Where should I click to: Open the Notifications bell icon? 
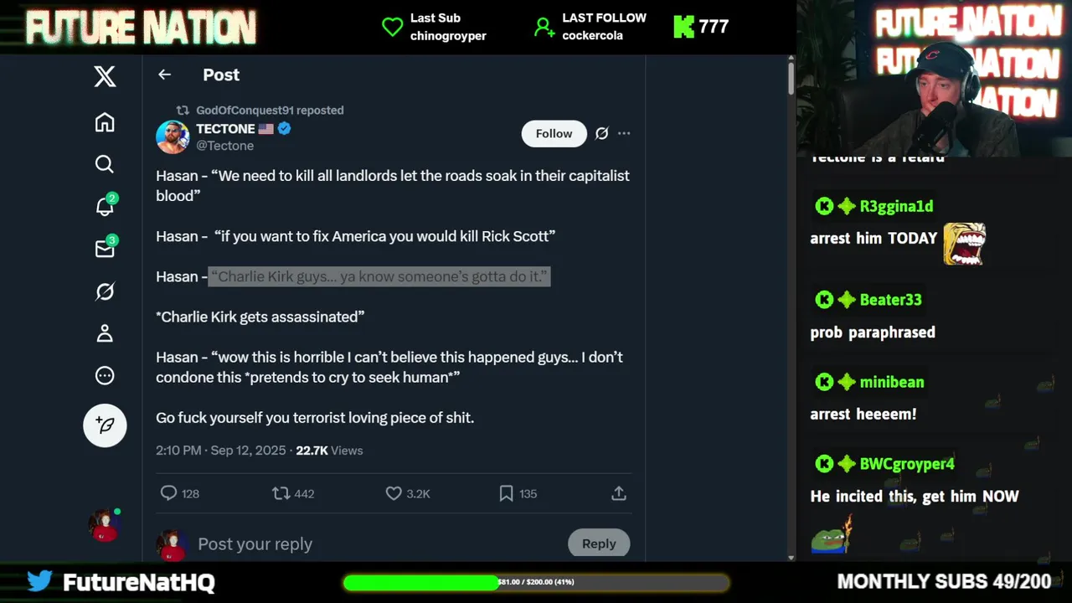[x=105, y=206]
